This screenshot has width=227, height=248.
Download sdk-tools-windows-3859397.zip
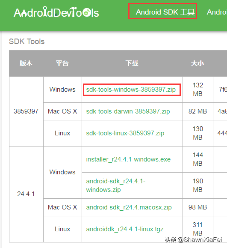(x=131, y=90)
